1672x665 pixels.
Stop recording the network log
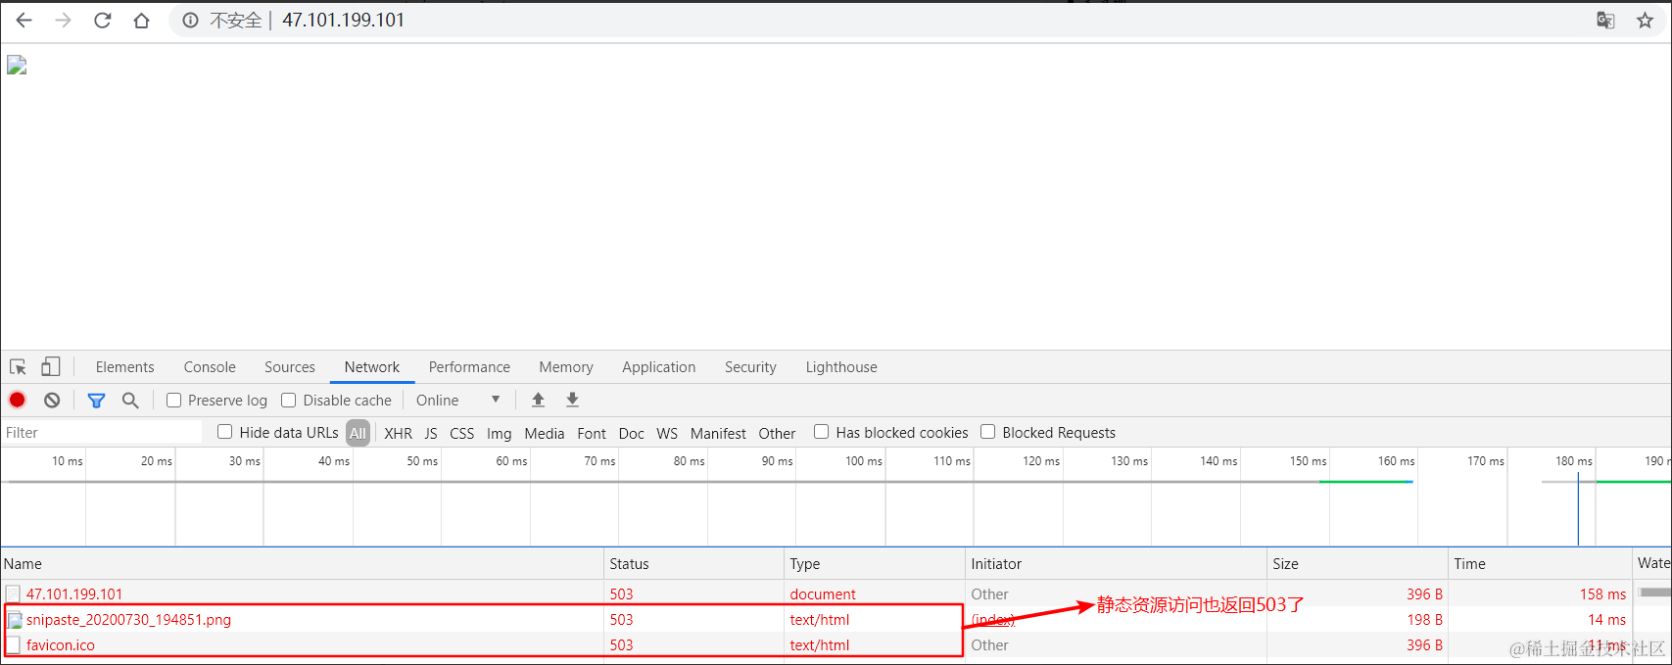tap(18, 400)
